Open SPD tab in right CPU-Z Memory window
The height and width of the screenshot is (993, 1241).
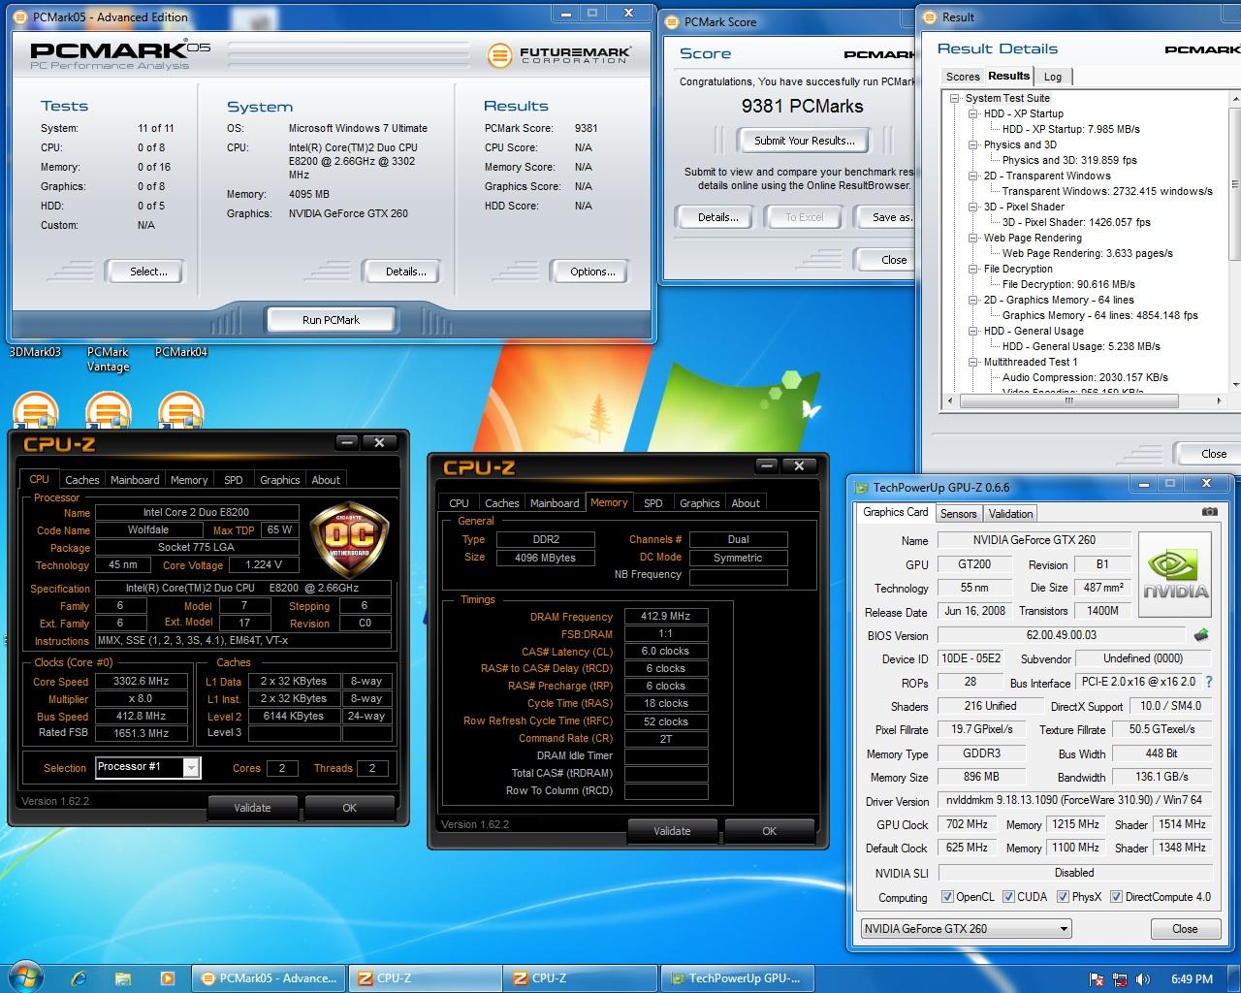tap(653, 503)
